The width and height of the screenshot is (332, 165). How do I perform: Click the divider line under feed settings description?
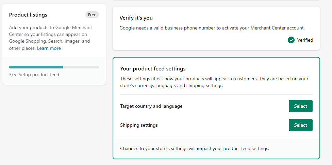coord(216,94)
